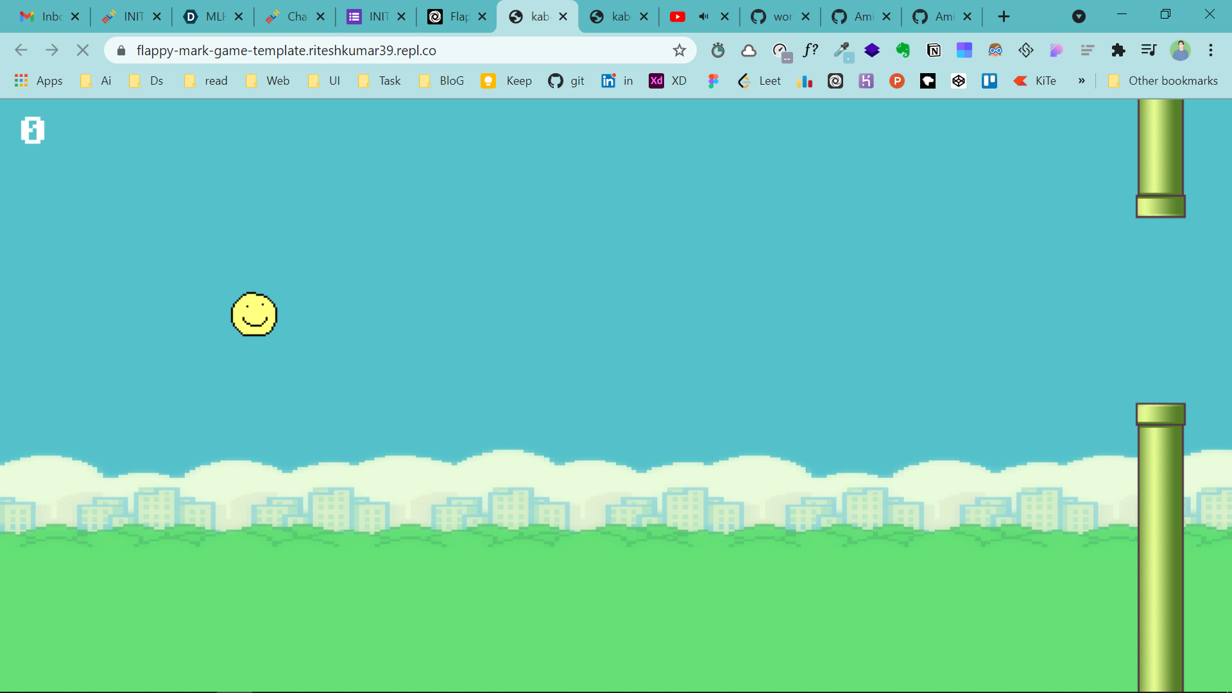This screenshot has width=1232, height=693.
Task: Open the Extensions puzzle piece menu
Action: point(1118,50)
